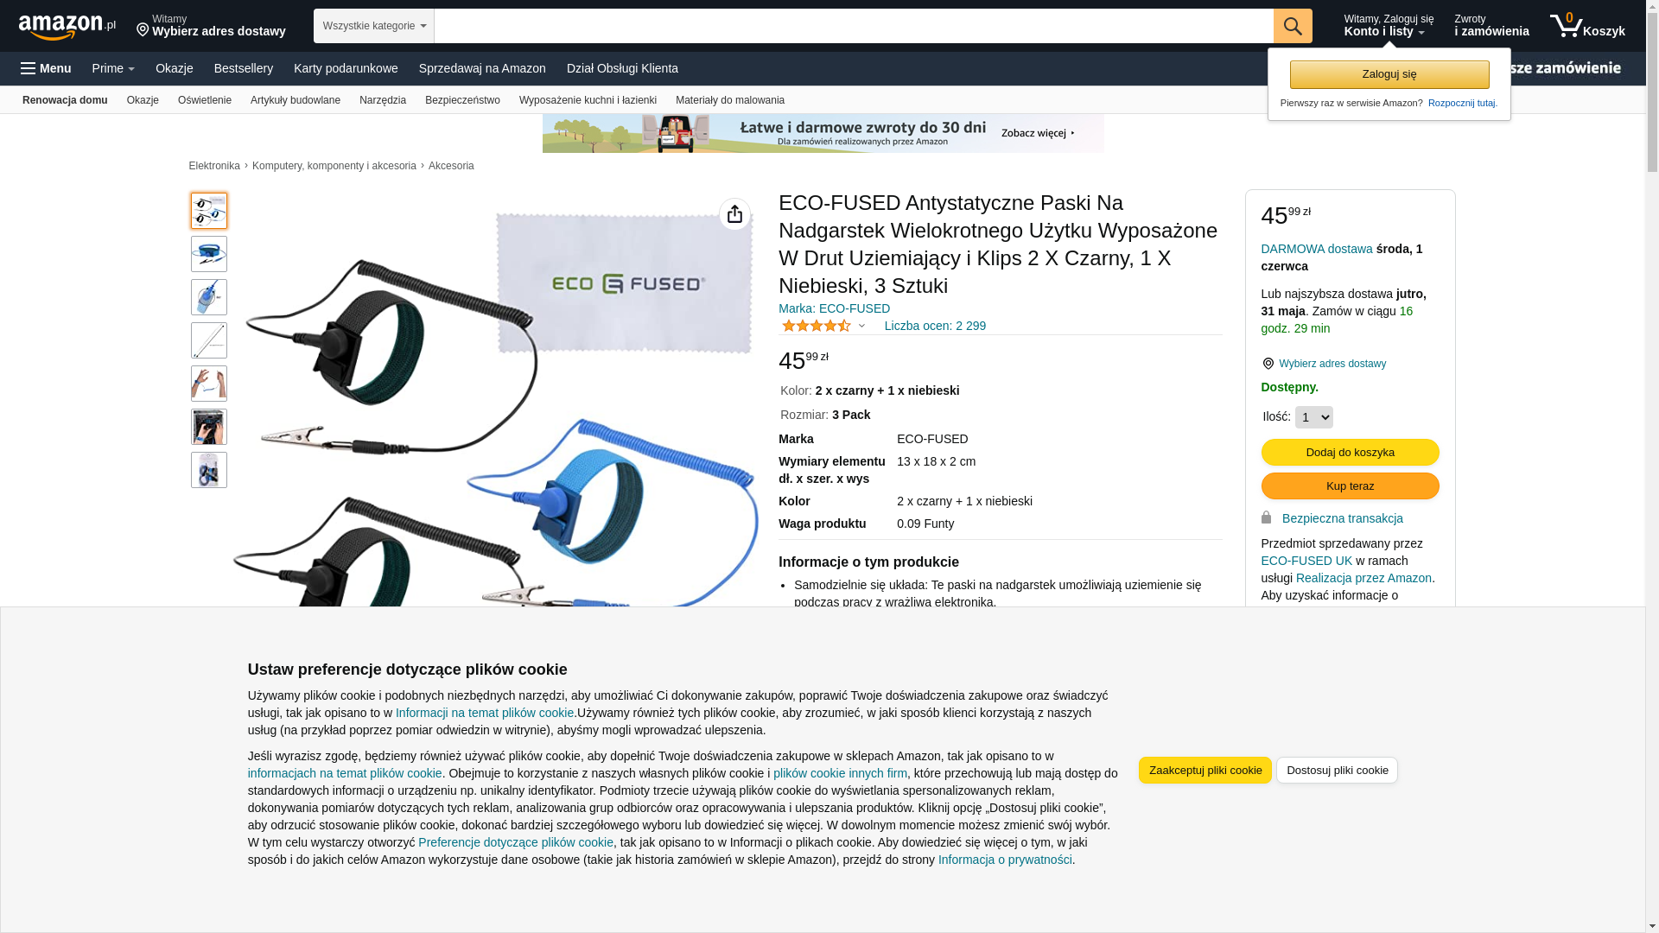Open Bestsellery in the navigation bar
This screenshot has width=1659, height=933.
pos(244,68)
